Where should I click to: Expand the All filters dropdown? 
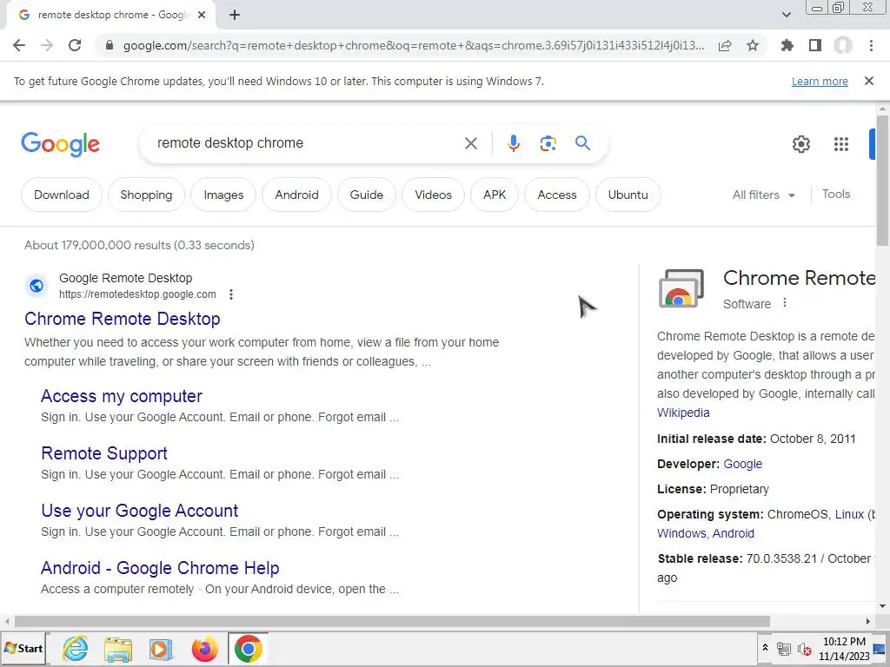(763, 195)
